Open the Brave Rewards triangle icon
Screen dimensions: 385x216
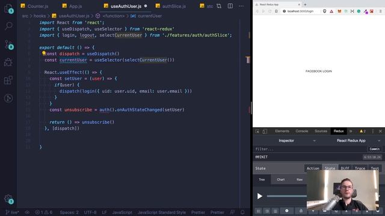coord(331,11)
